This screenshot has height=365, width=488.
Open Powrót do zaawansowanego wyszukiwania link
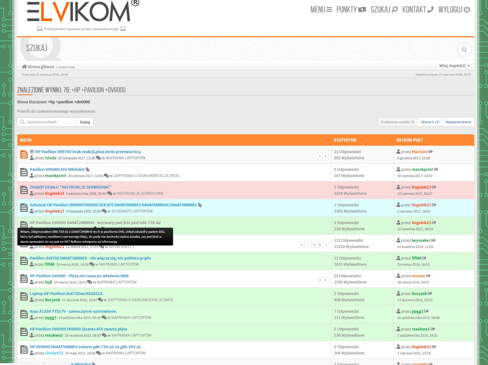[56, 111]
